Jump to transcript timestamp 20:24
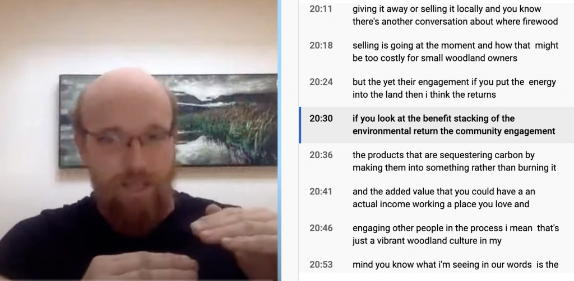The width and height of the screenshot is (574, 281). (x=321, y=82)
